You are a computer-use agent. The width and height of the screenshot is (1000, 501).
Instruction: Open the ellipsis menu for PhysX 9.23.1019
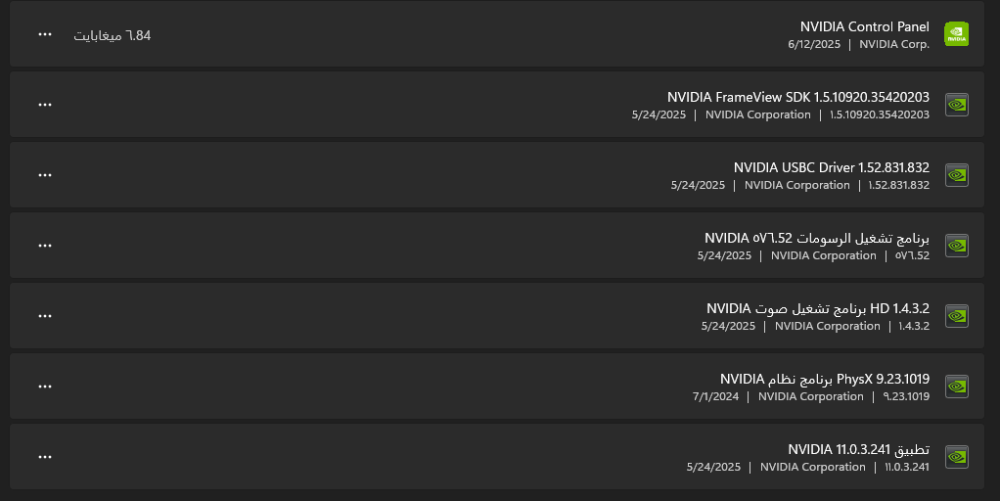click(45, 387)
